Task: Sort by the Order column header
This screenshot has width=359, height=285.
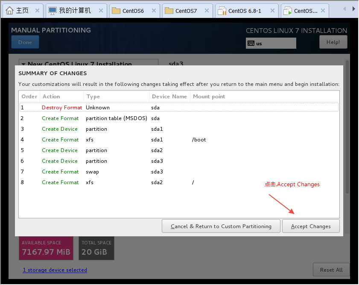Action: 29,97
